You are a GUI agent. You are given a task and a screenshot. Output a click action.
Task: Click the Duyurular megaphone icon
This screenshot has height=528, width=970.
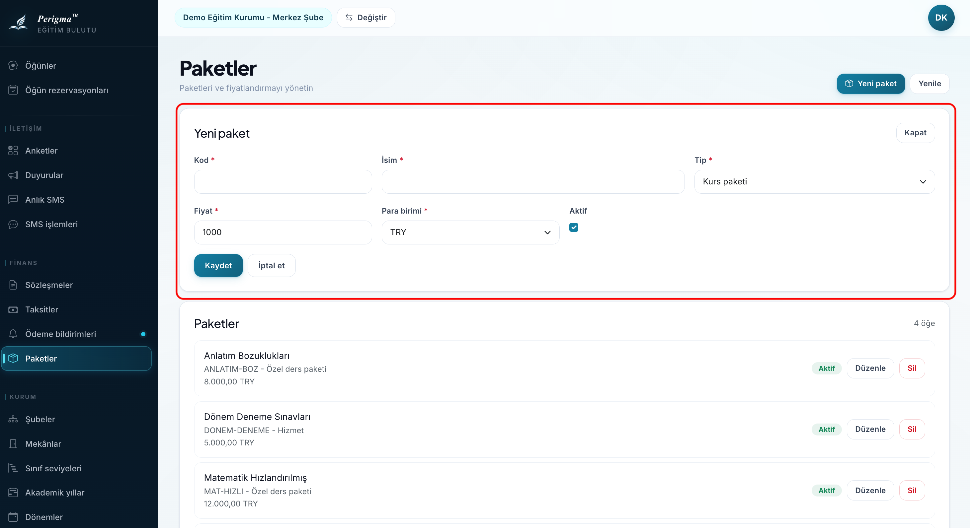[x=13, y=175]
